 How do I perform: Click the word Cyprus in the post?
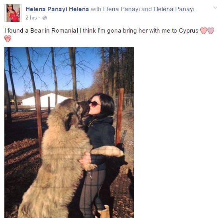(x=188, y=31)
